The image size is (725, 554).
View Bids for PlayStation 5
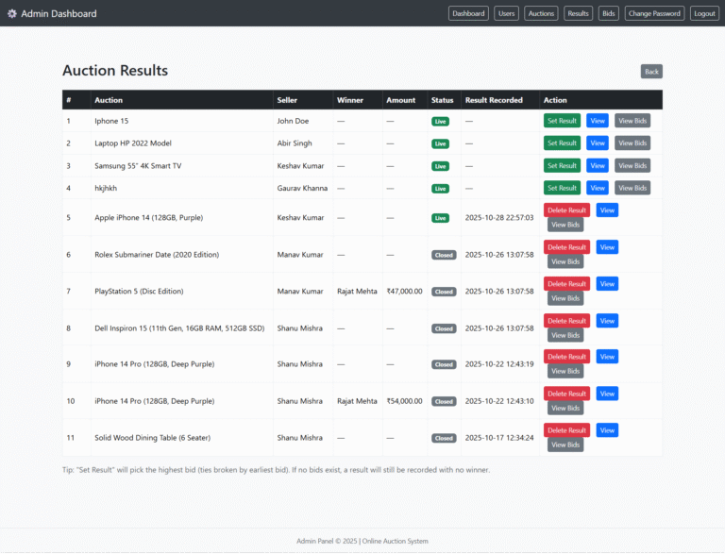(x=565, y=298)
